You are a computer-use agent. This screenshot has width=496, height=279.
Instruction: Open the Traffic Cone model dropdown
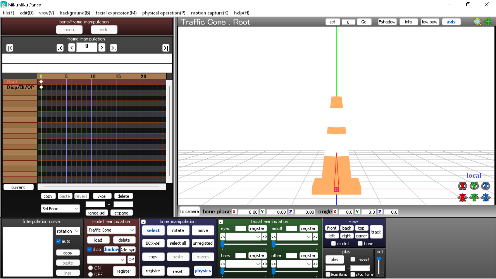click(111, 230)
